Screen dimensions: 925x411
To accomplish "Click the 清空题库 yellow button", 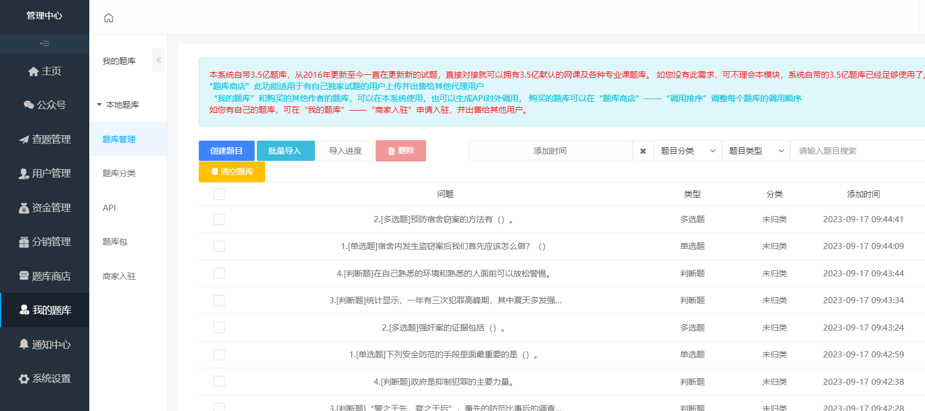I will pyautogui.click(x=232, y=171).
